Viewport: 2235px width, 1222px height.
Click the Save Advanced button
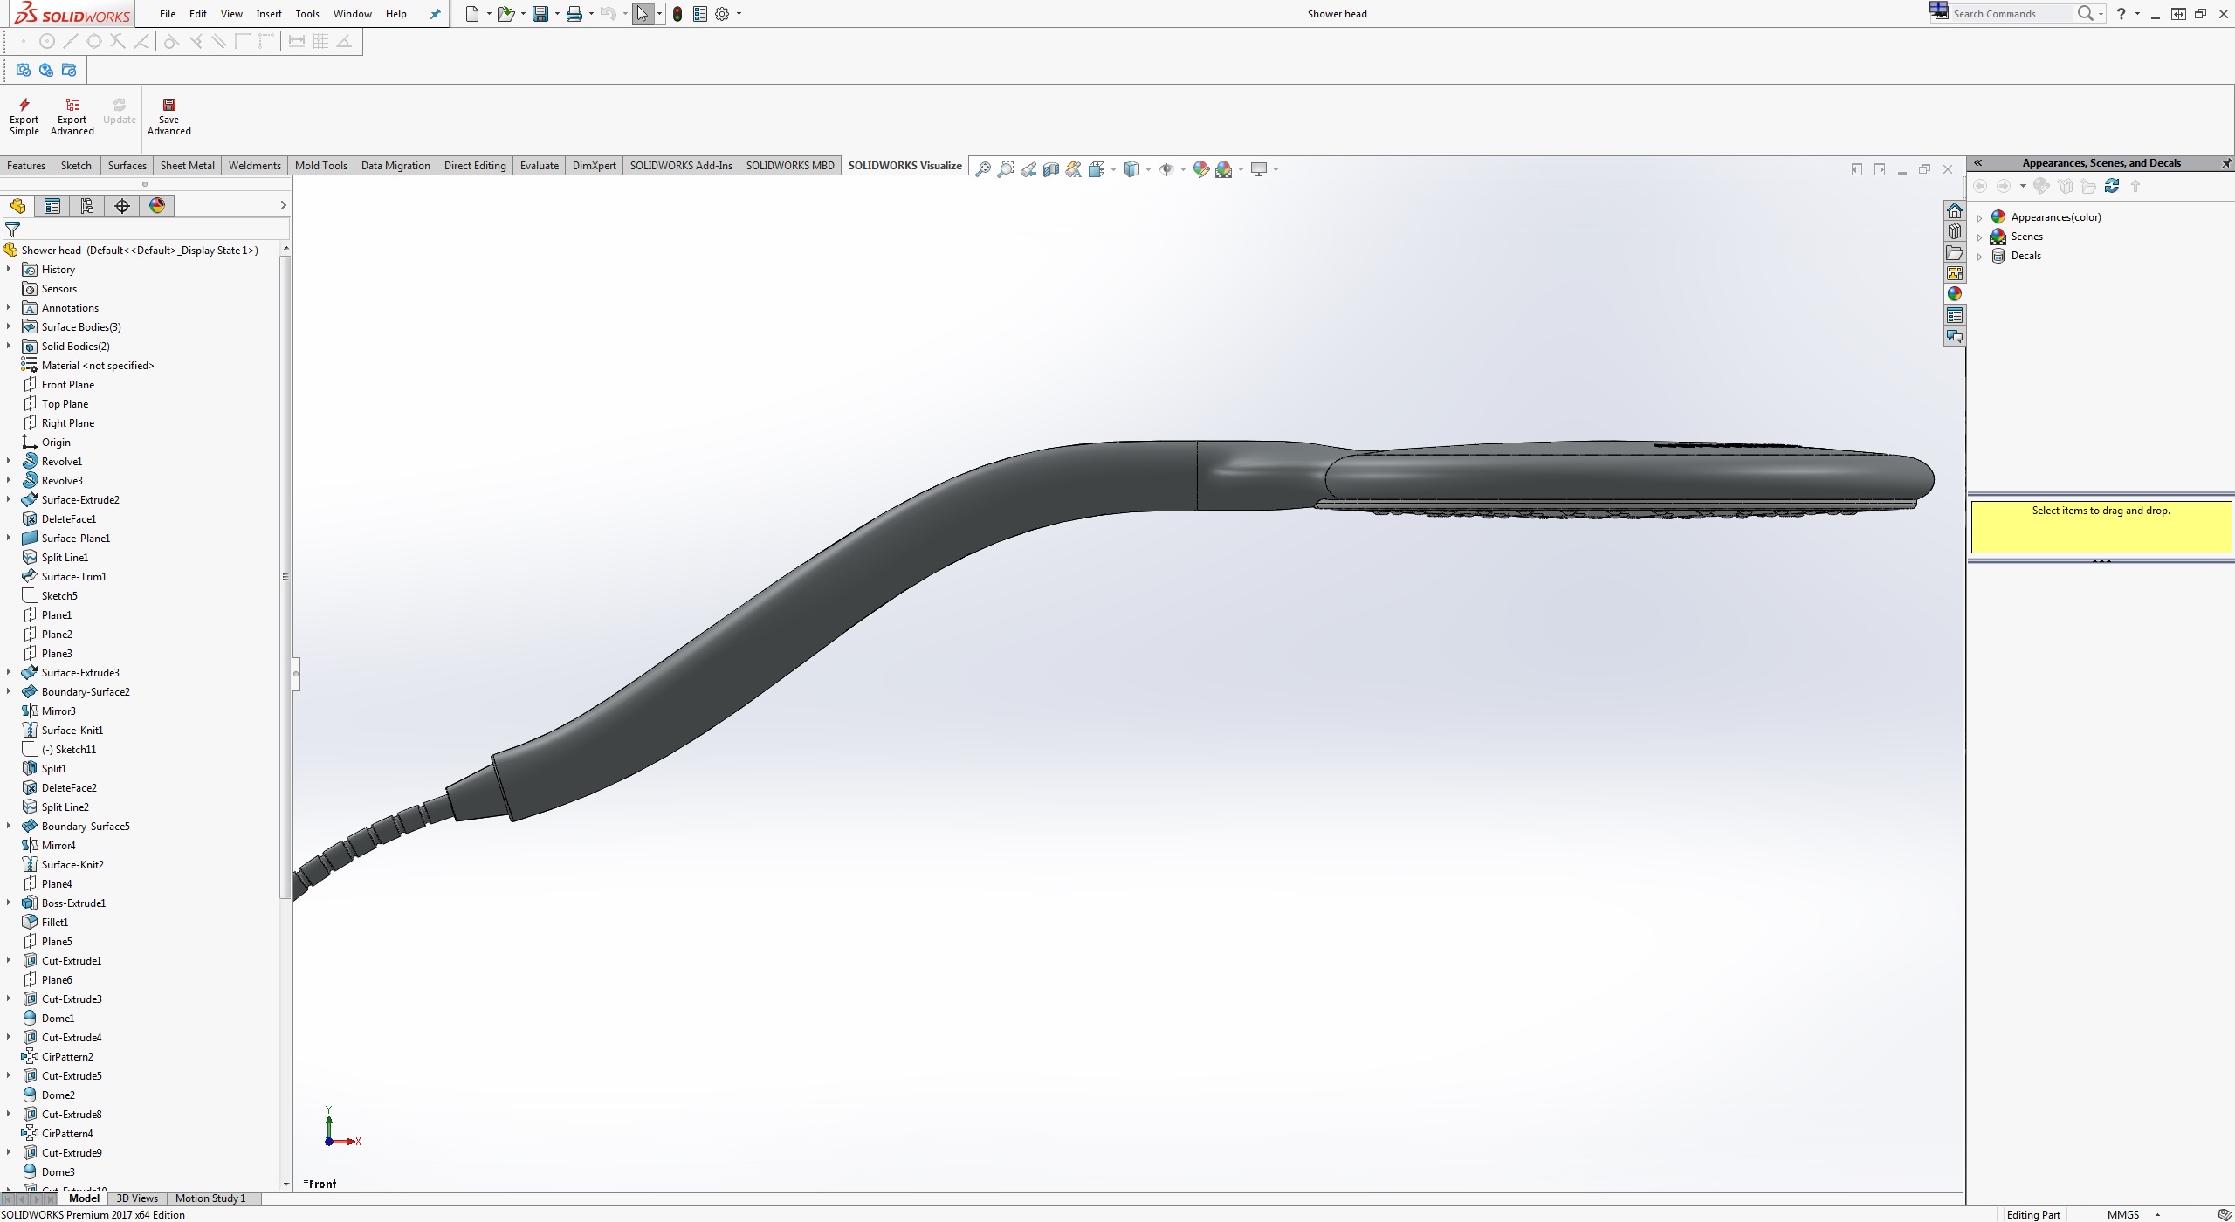tap(168, 116)
